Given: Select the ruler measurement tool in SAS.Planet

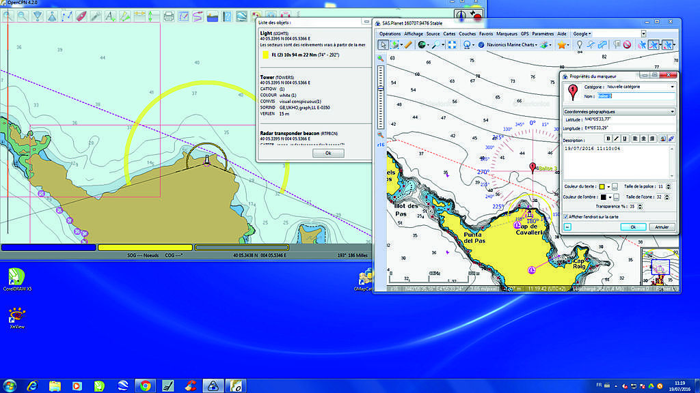Looking at the screenshot, I should tap(408, 44).
